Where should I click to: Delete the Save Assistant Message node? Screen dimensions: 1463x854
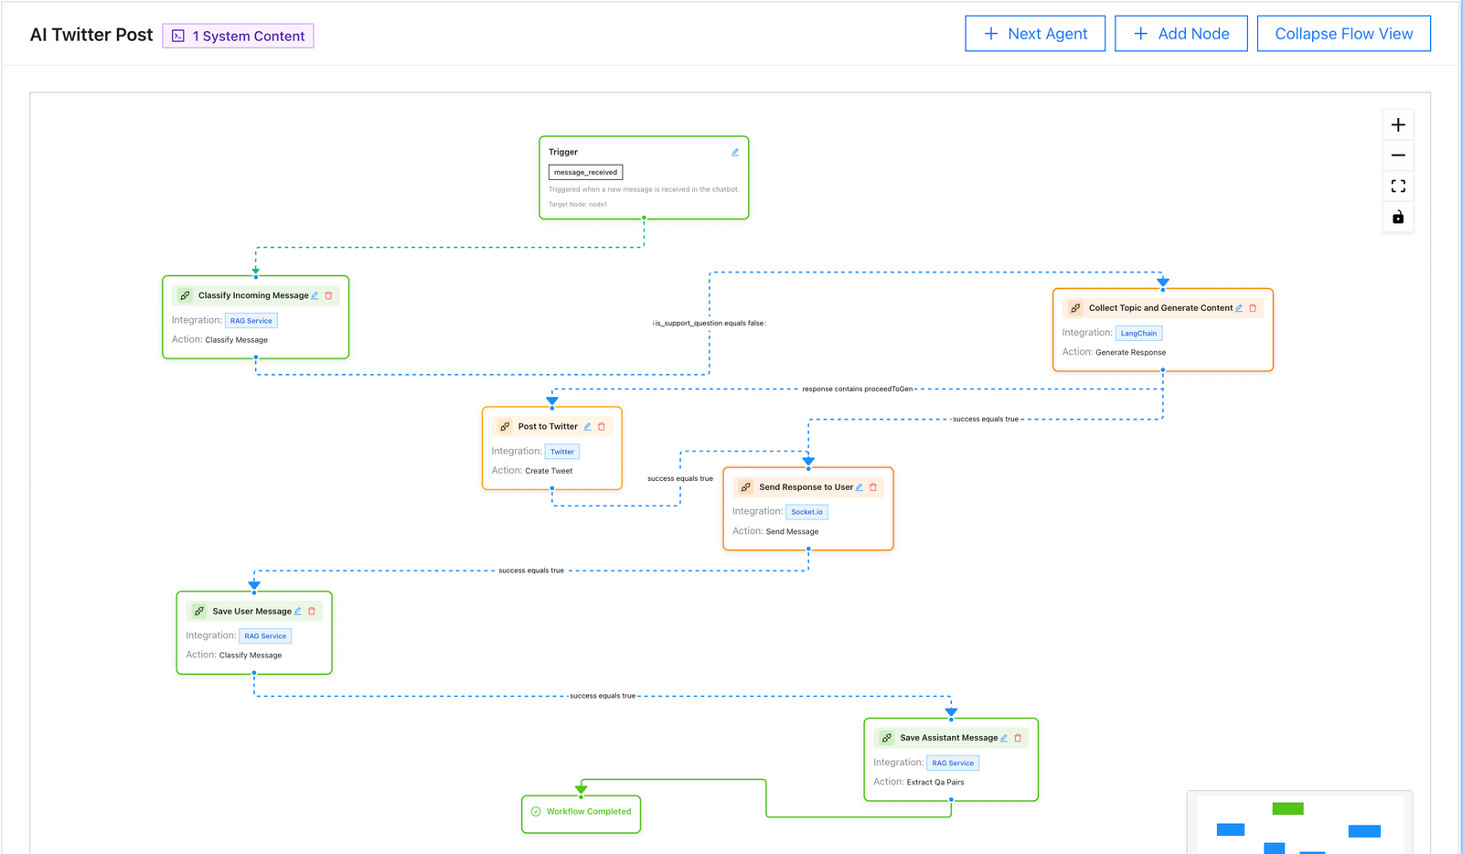click(1018, 737)
